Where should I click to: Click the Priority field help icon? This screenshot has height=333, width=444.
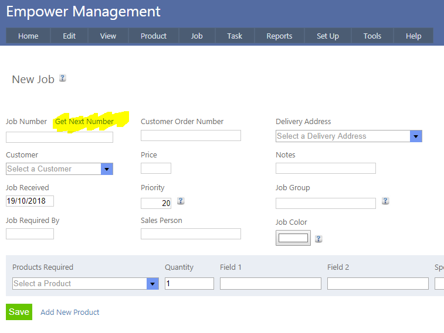pyautogui.click(x=181, y=201)
